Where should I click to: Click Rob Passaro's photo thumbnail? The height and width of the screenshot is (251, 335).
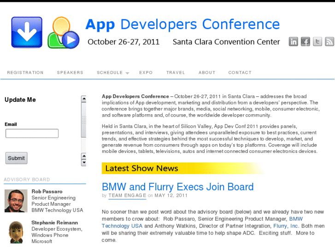click(x=16, y=201)
